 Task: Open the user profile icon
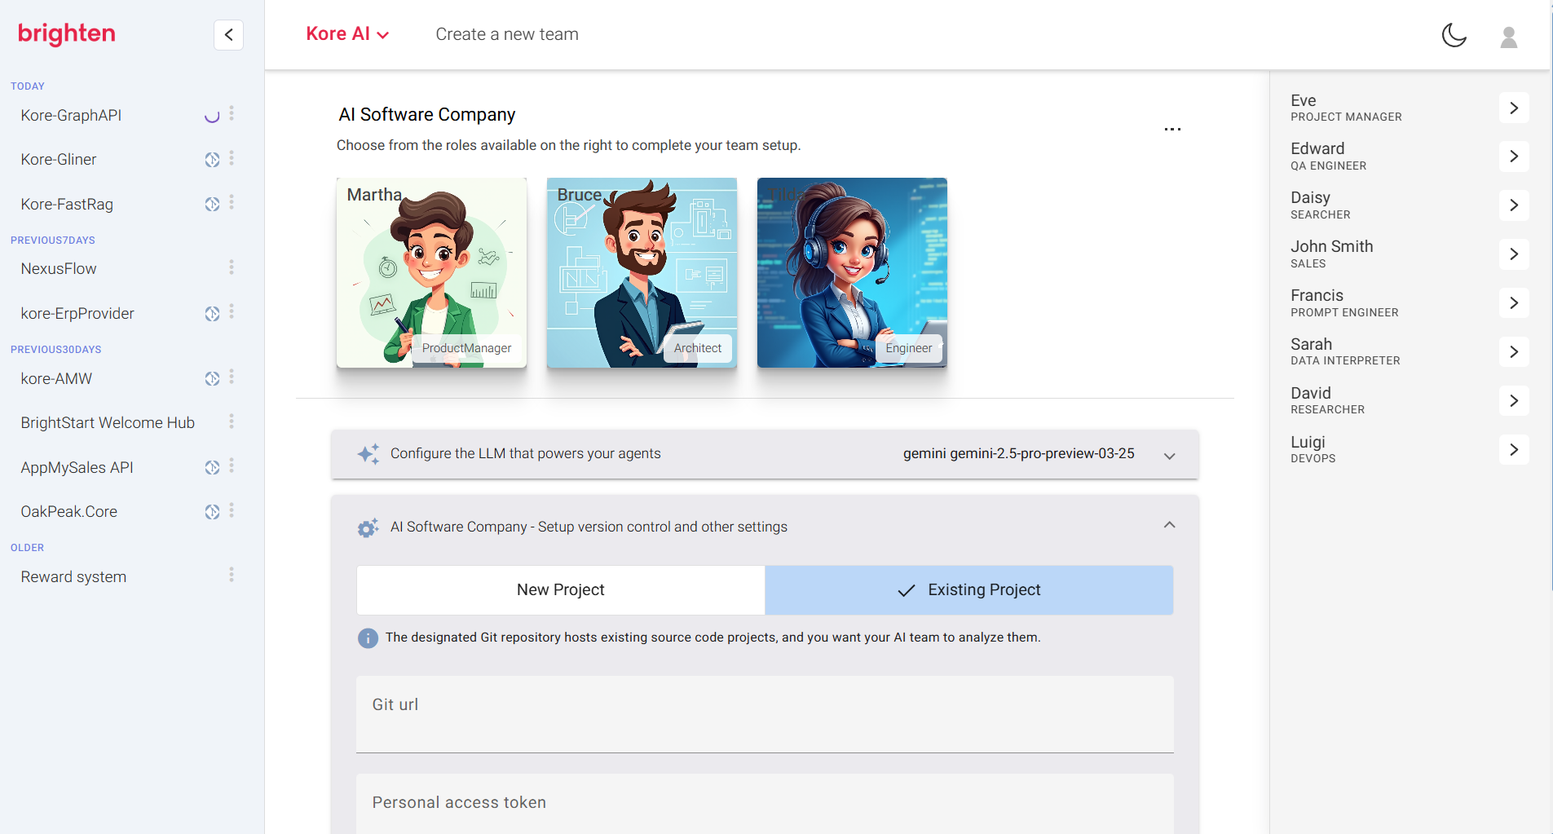pos(1509,37)
